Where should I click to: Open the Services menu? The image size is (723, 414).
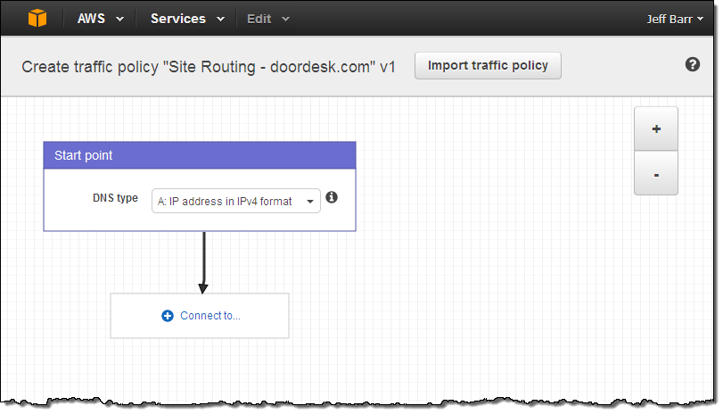tap(177, 18)
